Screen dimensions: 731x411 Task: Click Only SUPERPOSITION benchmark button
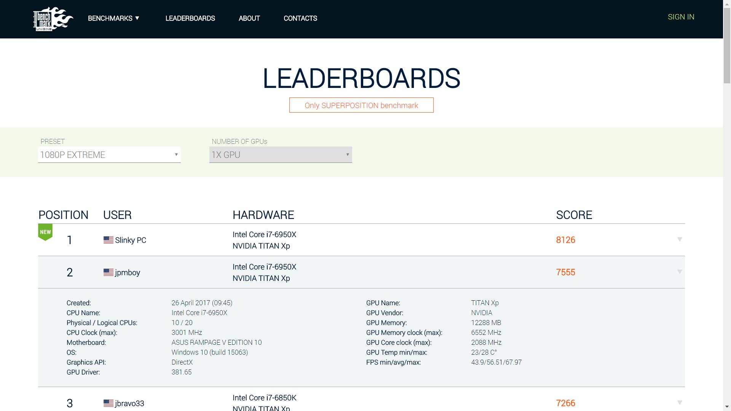click(x=361, y=105)
